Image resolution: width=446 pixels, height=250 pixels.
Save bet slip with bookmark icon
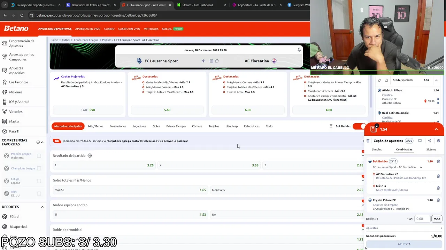point(420,141)
